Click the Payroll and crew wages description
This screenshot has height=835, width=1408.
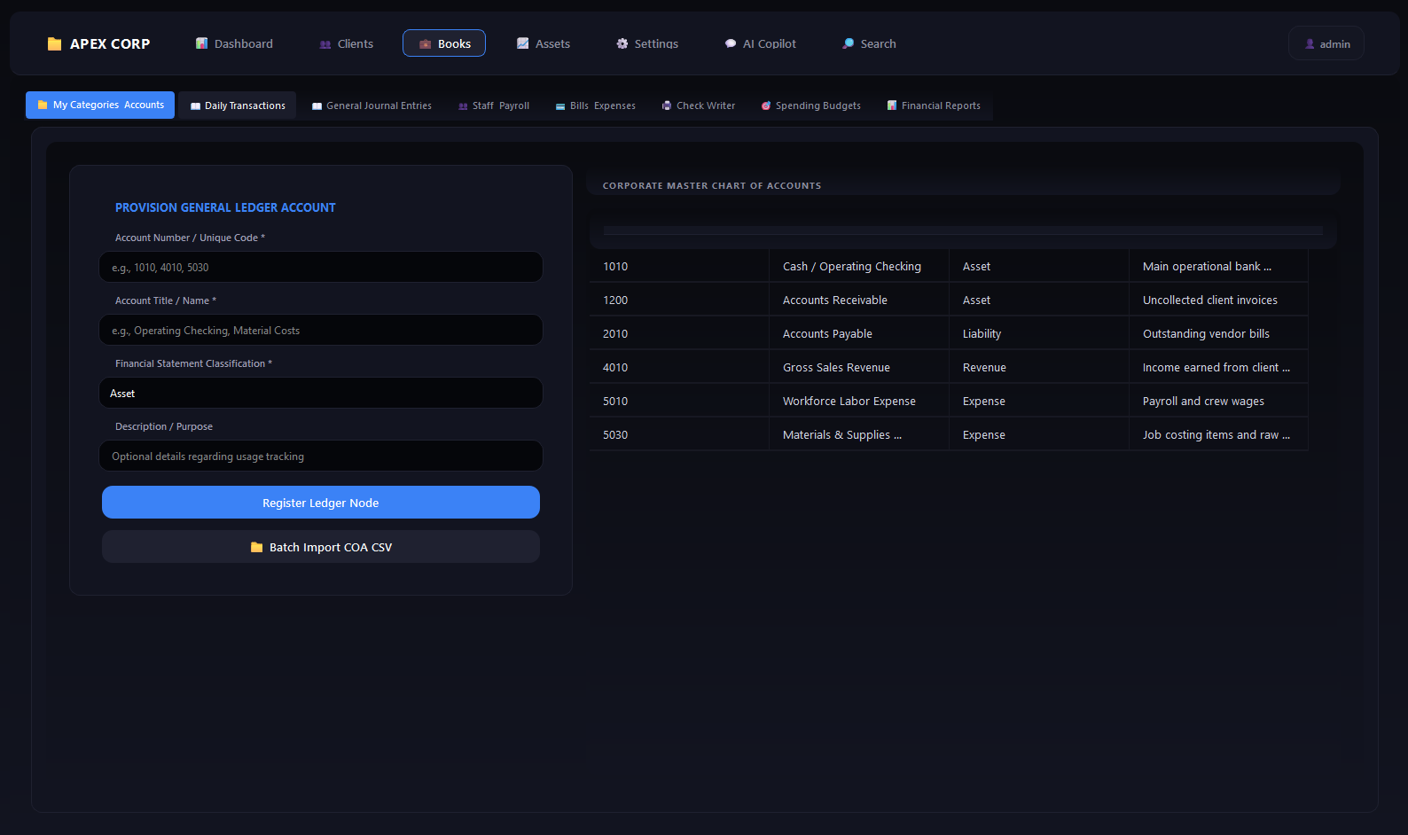point(1219,401)
